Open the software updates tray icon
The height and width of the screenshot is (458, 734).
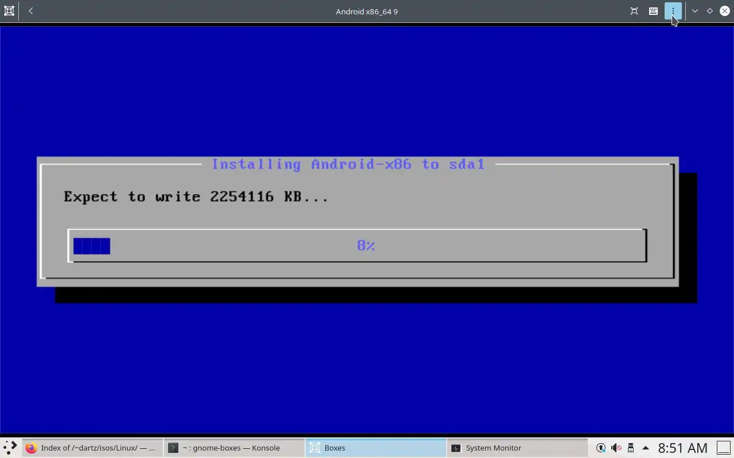(601, 448)
